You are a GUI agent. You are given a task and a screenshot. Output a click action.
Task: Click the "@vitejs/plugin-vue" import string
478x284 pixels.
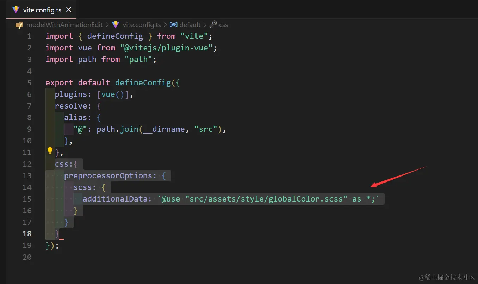tap(166, 48)
